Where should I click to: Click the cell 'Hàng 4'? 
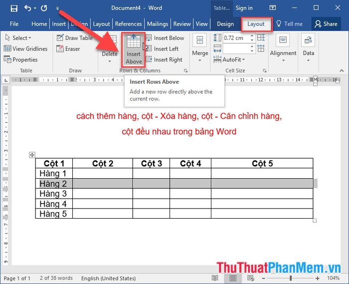click(54, 204)
